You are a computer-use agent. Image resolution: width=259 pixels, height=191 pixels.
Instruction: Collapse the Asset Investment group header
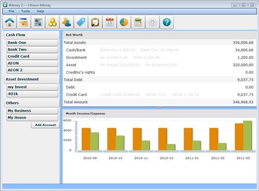coord(32,79)
